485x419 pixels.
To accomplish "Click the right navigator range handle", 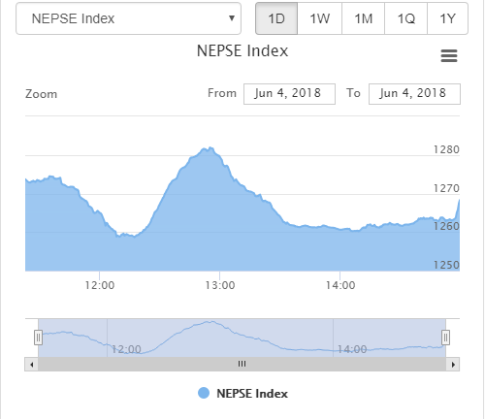I will [x=445, y=338].
